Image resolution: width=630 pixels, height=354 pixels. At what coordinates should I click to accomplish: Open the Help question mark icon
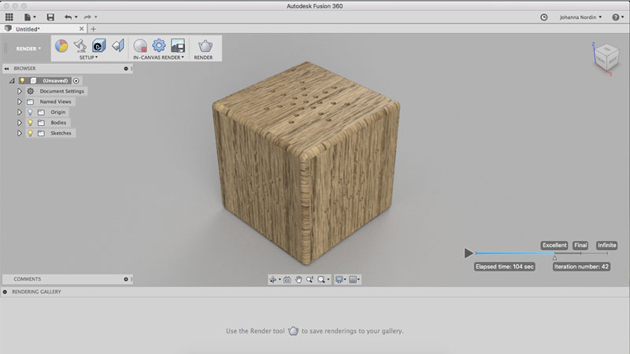point(616,17)
